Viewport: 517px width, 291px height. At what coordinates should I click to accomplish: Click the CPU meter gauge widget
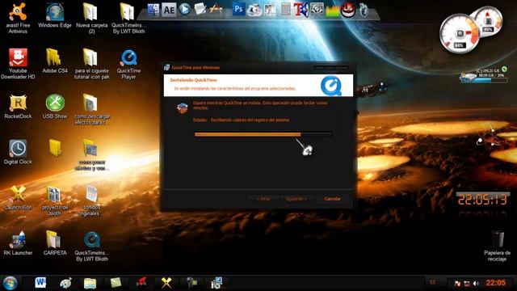coord(460,33)
